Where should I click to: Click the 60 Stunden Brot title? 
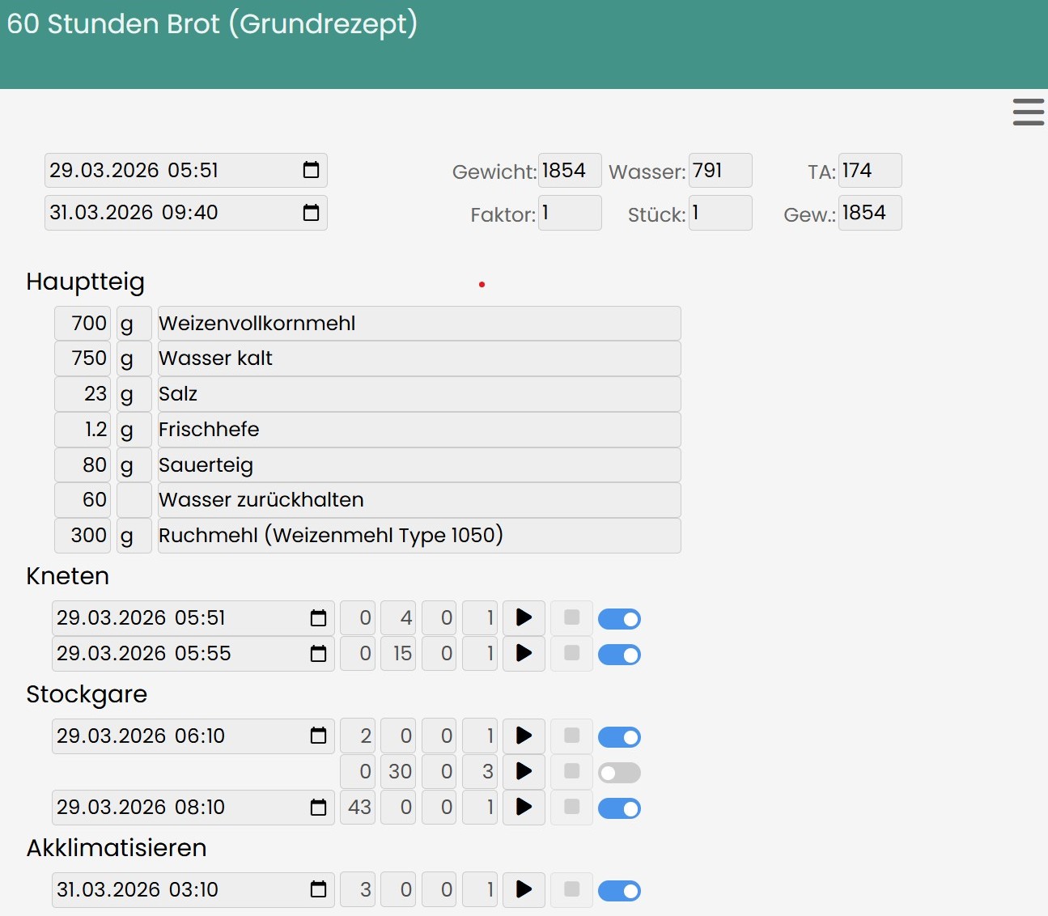coord(212,24)
